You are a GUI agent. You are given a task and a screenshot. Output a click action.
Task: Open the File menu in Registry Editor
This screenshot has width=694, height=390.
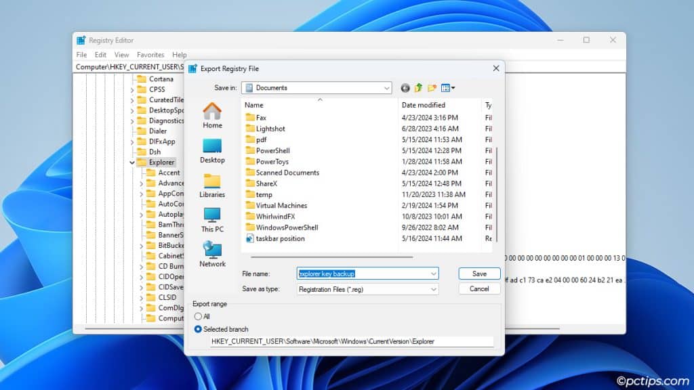[x=81, y=54]
